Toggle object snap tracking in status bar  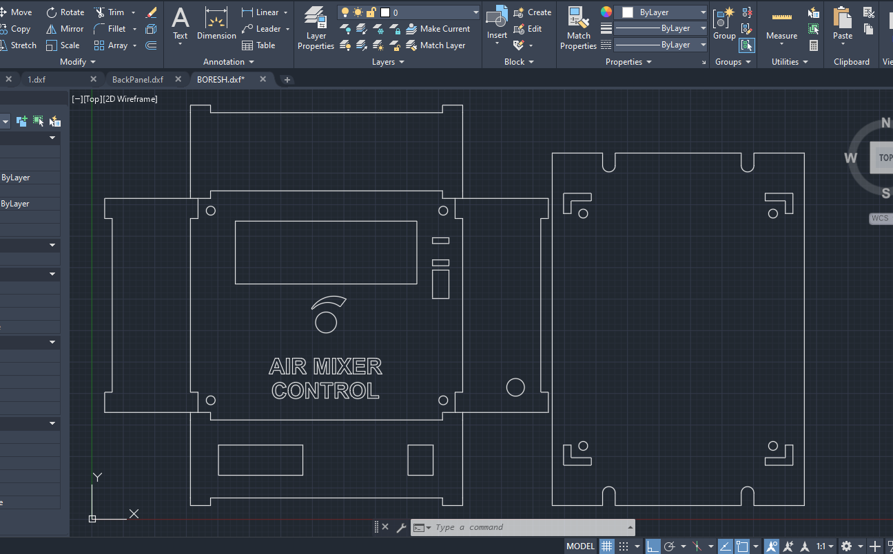pos(726,546)
